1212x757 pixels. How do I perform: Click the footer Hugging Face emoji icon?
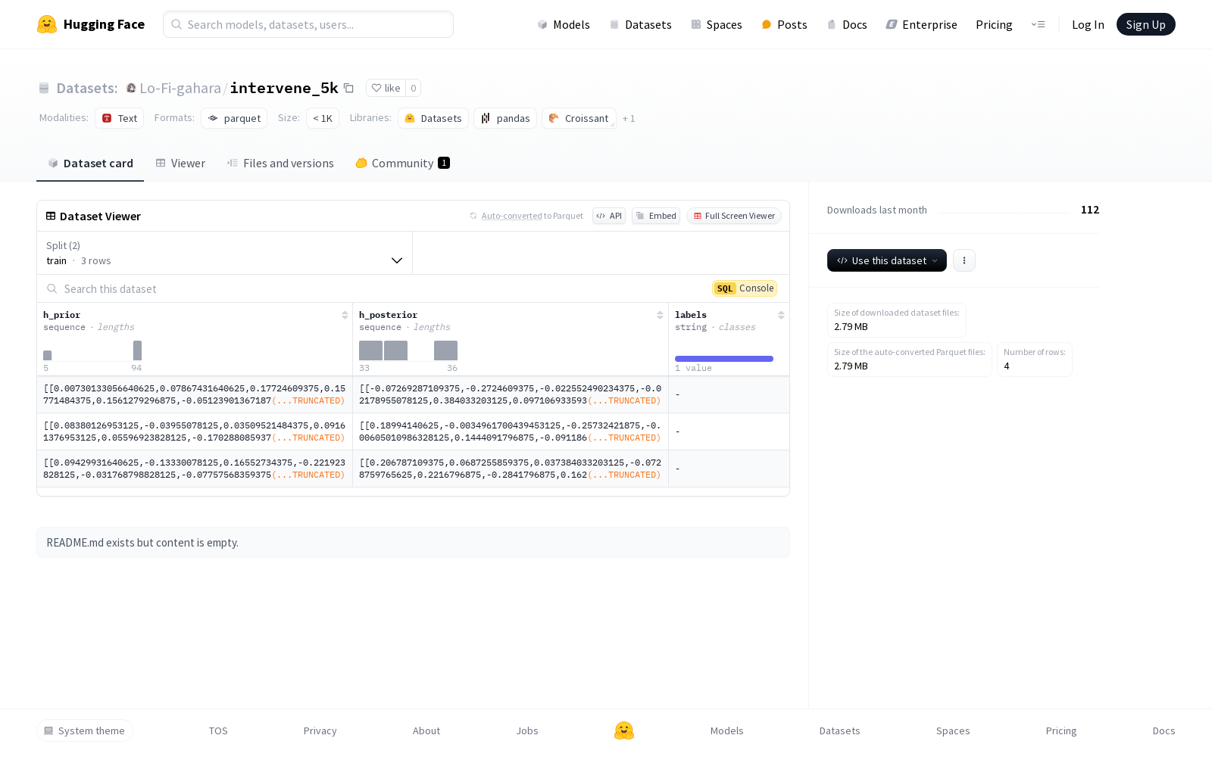(624, 731)
